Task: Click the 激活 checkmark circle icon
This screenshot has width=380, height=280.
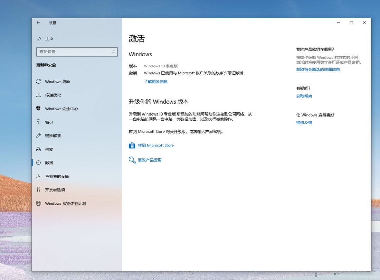Action: [x=39, y=163]
